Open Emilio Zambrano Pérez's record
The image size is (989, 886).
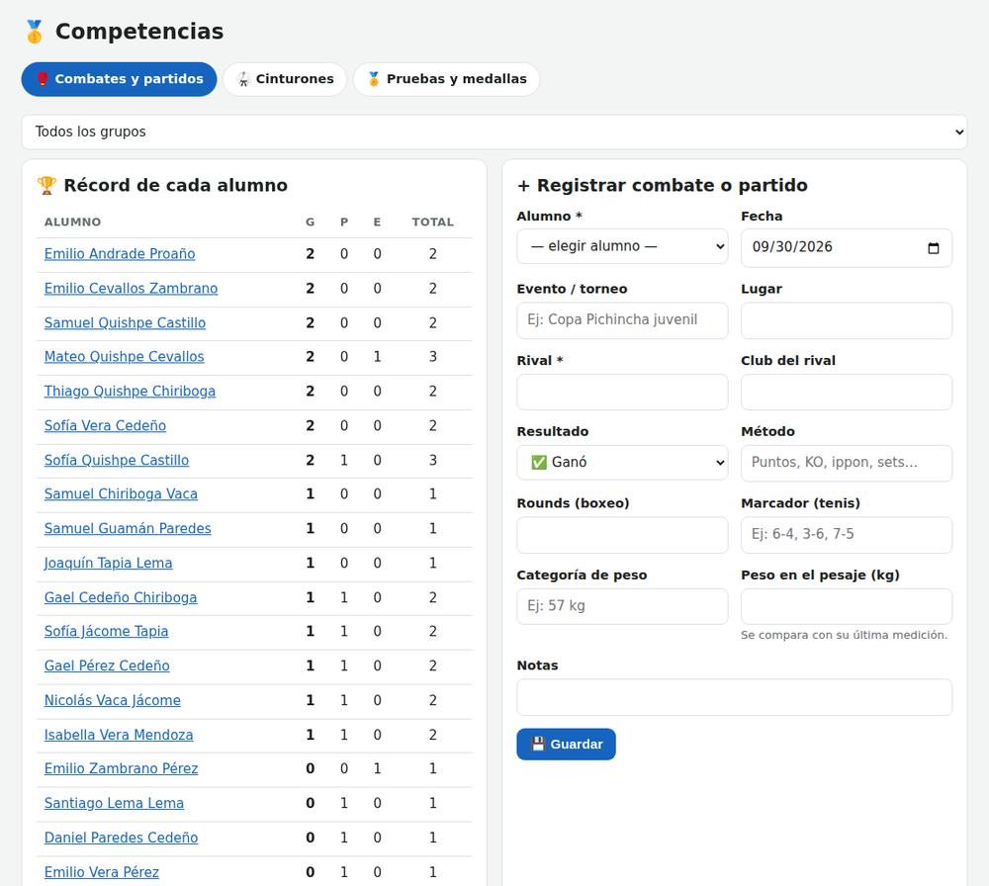coord(121,768)
